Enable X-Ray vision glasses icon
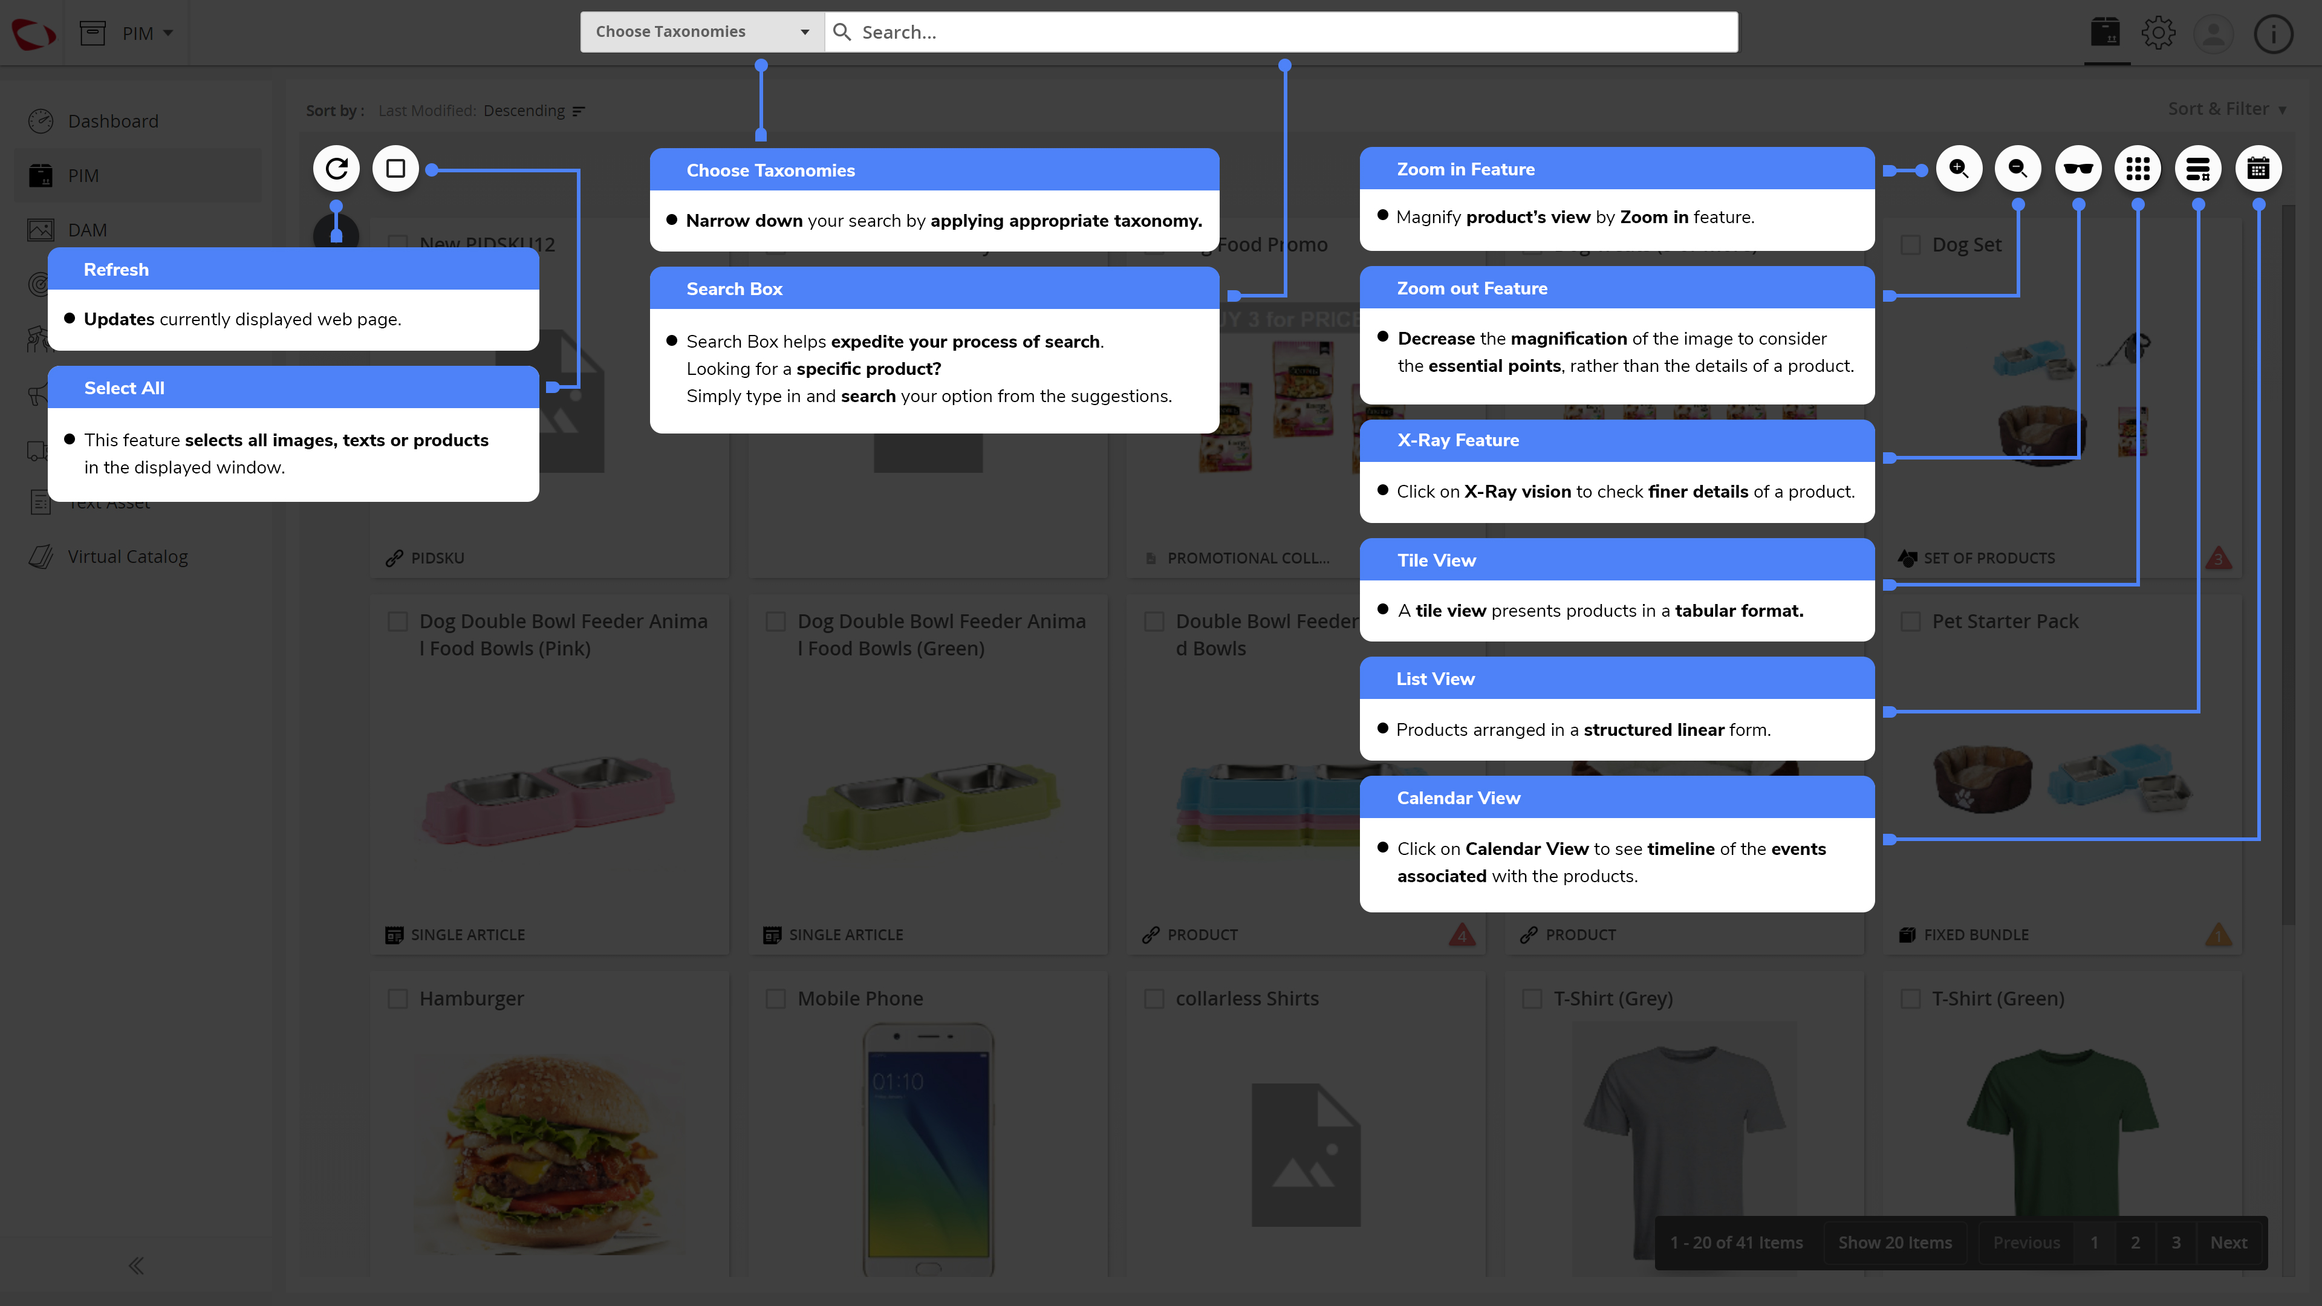Viewport: 2322px width, 1306px height. coord(2079,169)
